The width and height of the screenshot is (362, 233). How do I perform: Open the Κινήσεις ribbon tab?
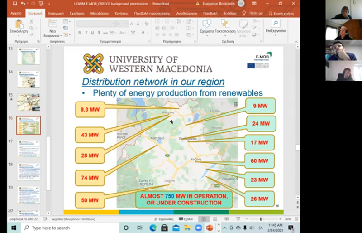[x=121, y=14]
